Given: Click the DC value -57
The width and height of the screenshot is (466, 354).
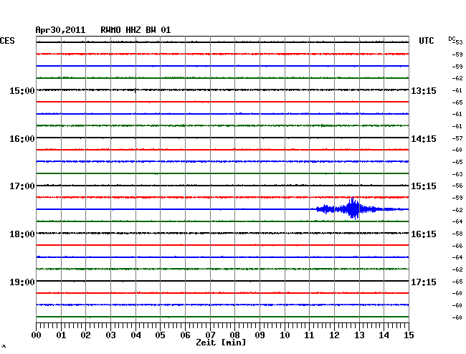Looking at the screenshot, I should click(x=457, y=138).
